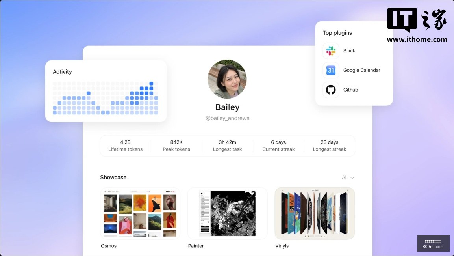Open the Google Calendar plugin icon
The height and width of the screenshot is (256, 454).
331,70
